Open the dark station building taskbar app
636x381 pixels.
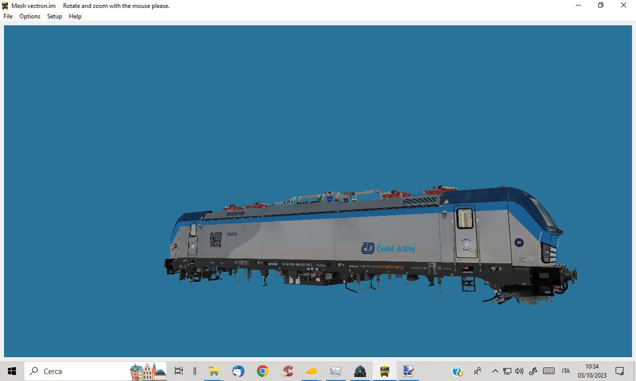click(360, 371)
